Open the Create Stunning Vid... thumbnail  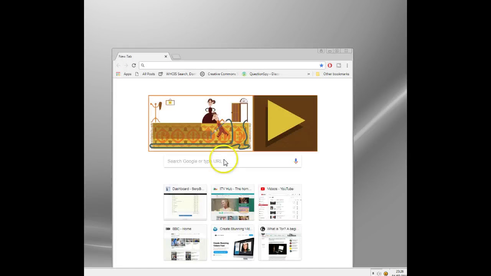coord(232,243)
